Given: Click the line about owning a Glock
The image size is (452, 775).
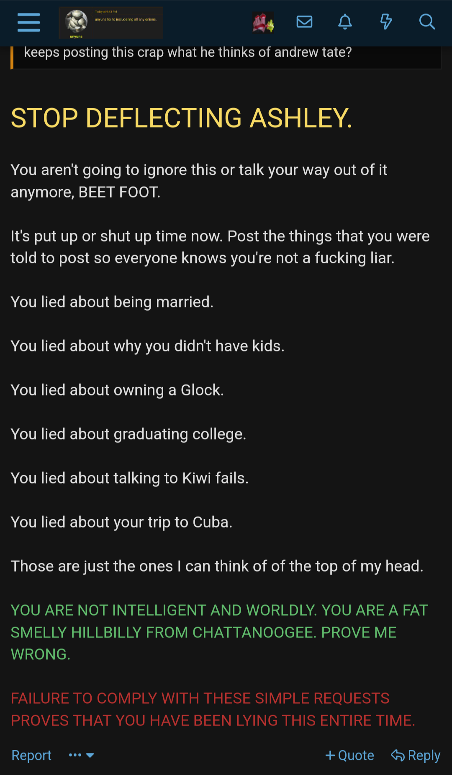Looking at the screenshot, I should [x=117, y=390].
